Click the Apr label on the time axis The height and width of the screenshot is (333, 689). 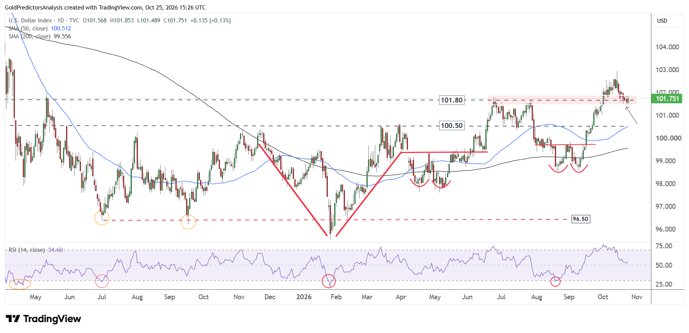pos(401,297)
